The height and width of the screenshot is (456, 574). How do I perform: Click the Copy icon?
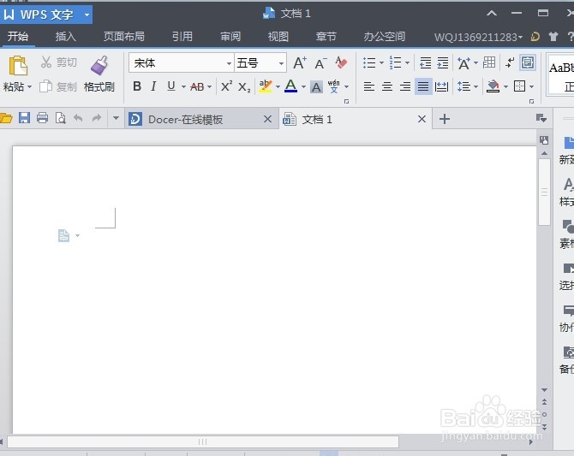45,86
